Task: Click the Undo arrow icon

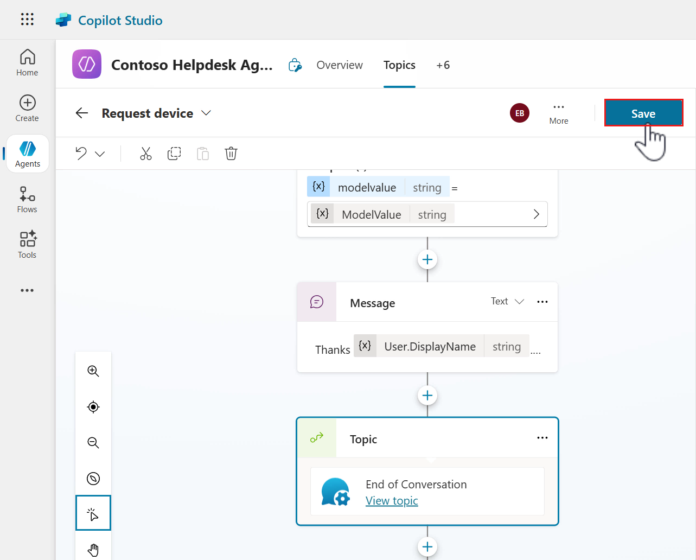Action: [x=81, y=154]
